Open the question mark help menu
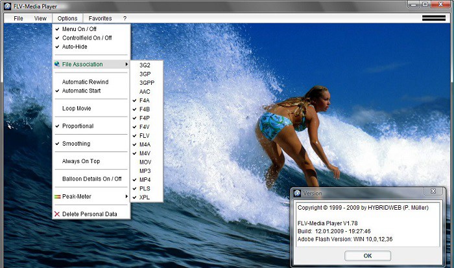This screenshot has width=454, height=268. coord(125,18)
